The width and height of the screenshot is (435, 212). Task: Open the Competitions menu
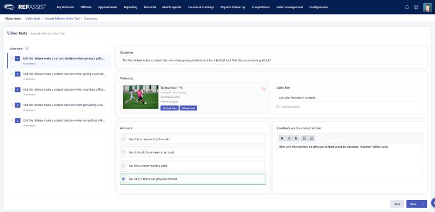tap(261, 7)
